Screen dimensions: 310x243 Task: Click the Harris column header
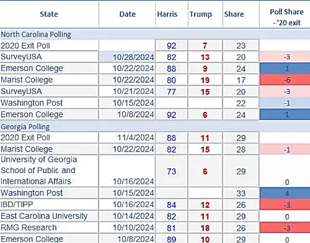point(167,14)
